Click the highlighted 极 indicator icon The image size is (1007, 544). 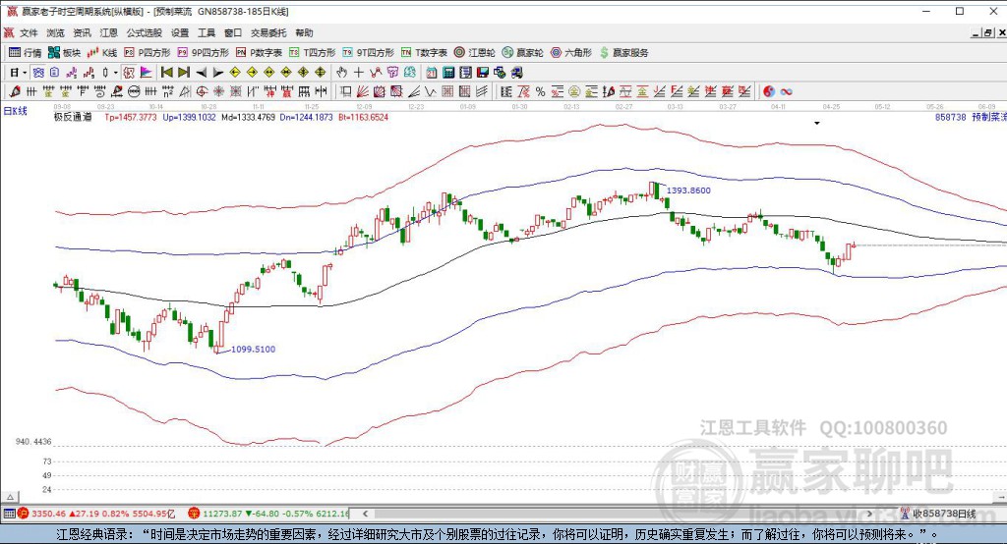coord(129,73)
